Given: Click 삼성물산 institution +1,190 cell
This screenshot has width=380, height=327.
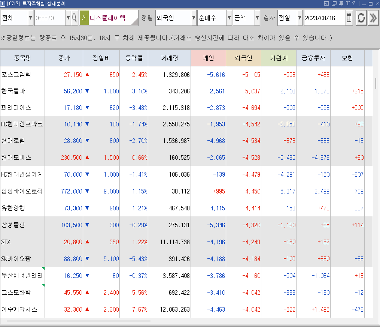Looking at the screenshot, I should 286,225.
